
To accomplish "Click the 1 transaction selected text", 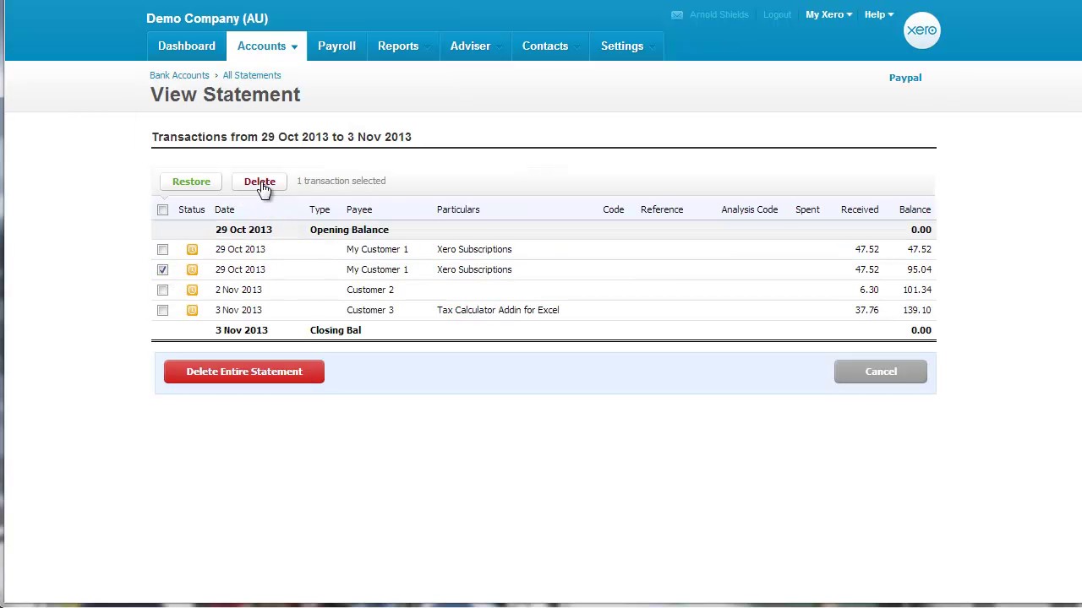I will 341,181.
